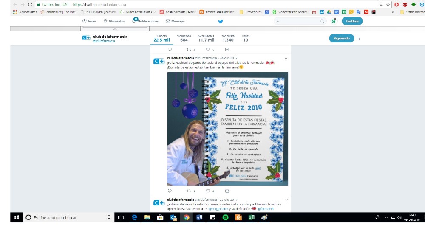This screenshot has width=425, height=239.
Task: Open File Explorer from the taskbar
Action: 147,217
